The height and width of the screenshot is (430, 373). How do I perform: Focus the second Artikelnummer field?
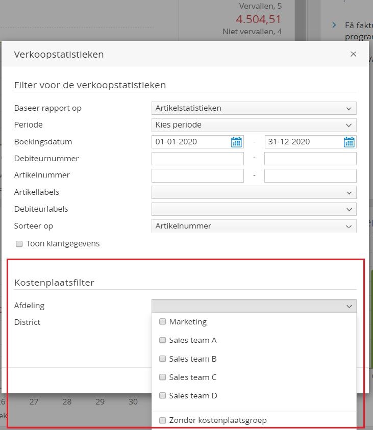(310, 175)
